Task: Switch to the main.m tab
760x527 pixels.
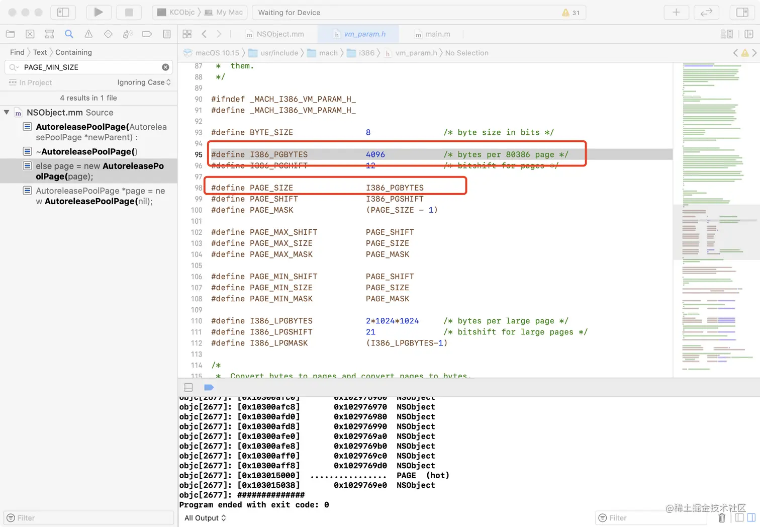Action: tap(432, 34)
